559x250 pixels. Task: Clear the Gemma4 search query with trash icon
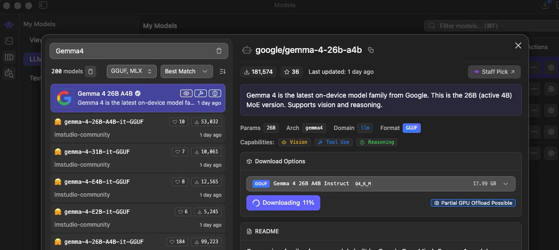(x=219, y=51)
